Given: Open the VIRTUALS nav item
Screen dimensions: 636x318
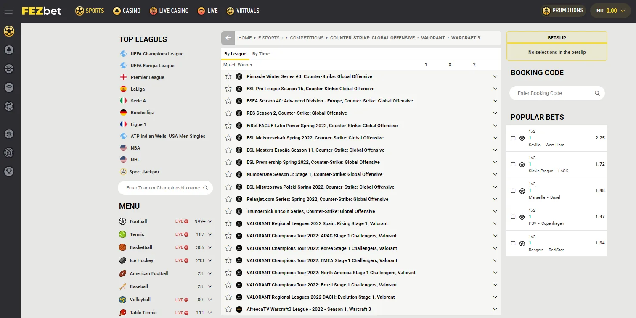Looking at the screenshot, I should click(x=243, y=11).
